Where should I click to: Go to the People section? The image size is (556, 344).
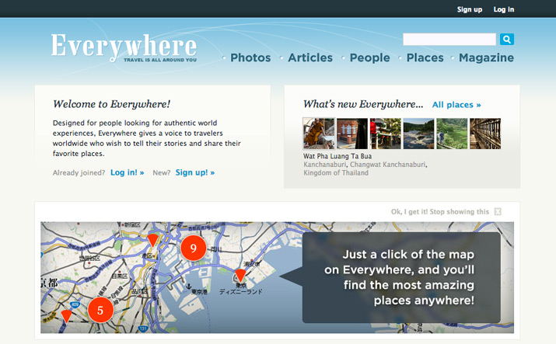click(369, 57)
